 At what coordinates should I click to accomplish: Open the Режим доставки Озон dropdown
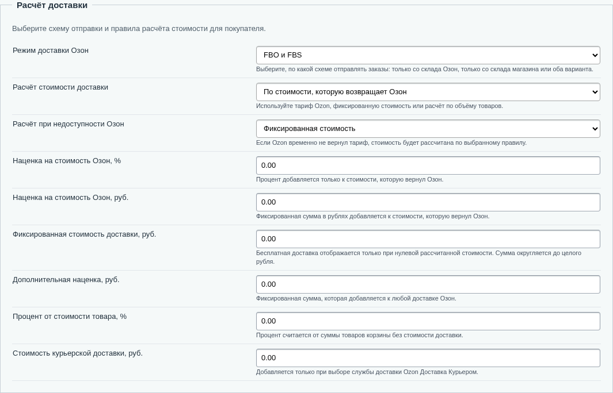[x=428, y=55]
